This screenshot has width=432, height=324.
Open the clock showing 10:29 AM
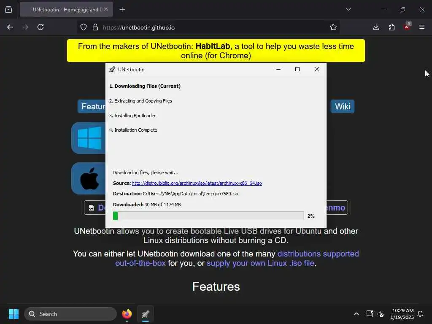[402, 314]
